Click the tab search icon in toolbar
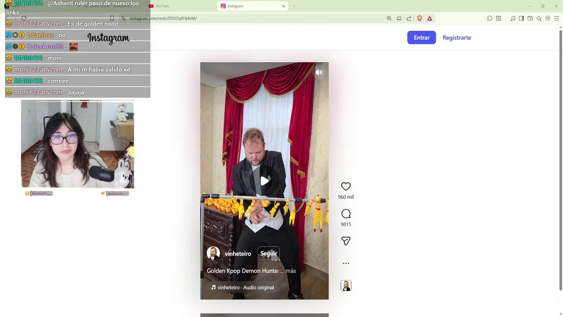 pyautogui.click(x=498, y=18)
